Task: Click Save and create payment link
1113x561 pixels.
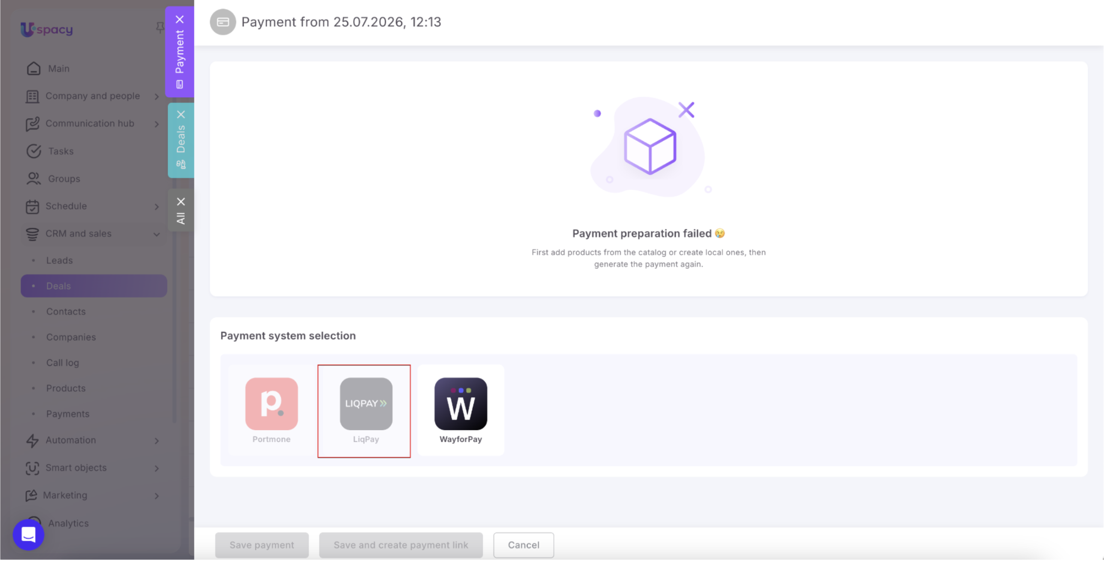Action: tap(401, 545)
